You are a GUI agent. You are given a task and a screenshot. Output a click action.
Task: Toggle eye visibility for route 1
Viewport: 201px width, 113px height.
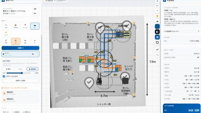pyautogui.click(x=33, y=54)
